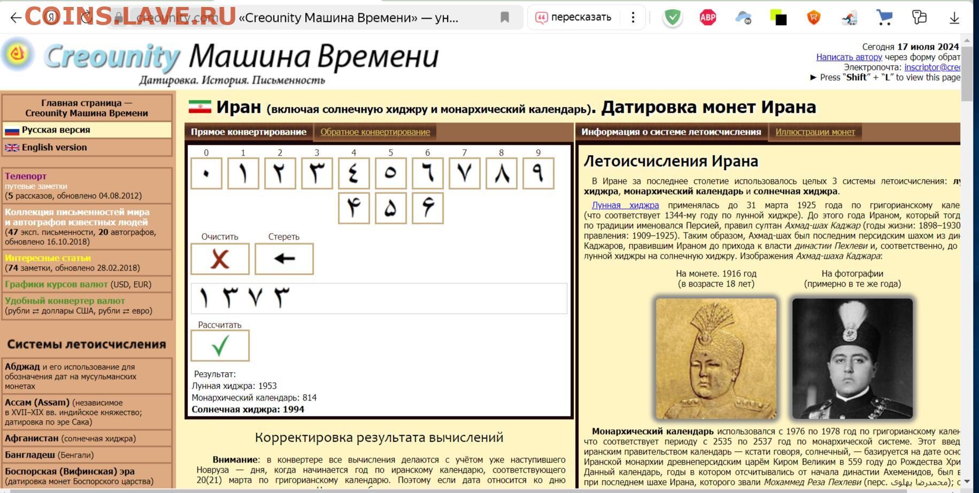The height and width of the screenshot is (493, 979).
Task: Switch to Обратное конвертирование tab
Action: (x=375, y=132)
